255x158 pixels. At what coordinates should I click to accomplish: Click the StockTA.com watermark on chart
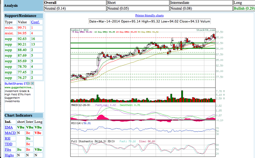point(206,30)
